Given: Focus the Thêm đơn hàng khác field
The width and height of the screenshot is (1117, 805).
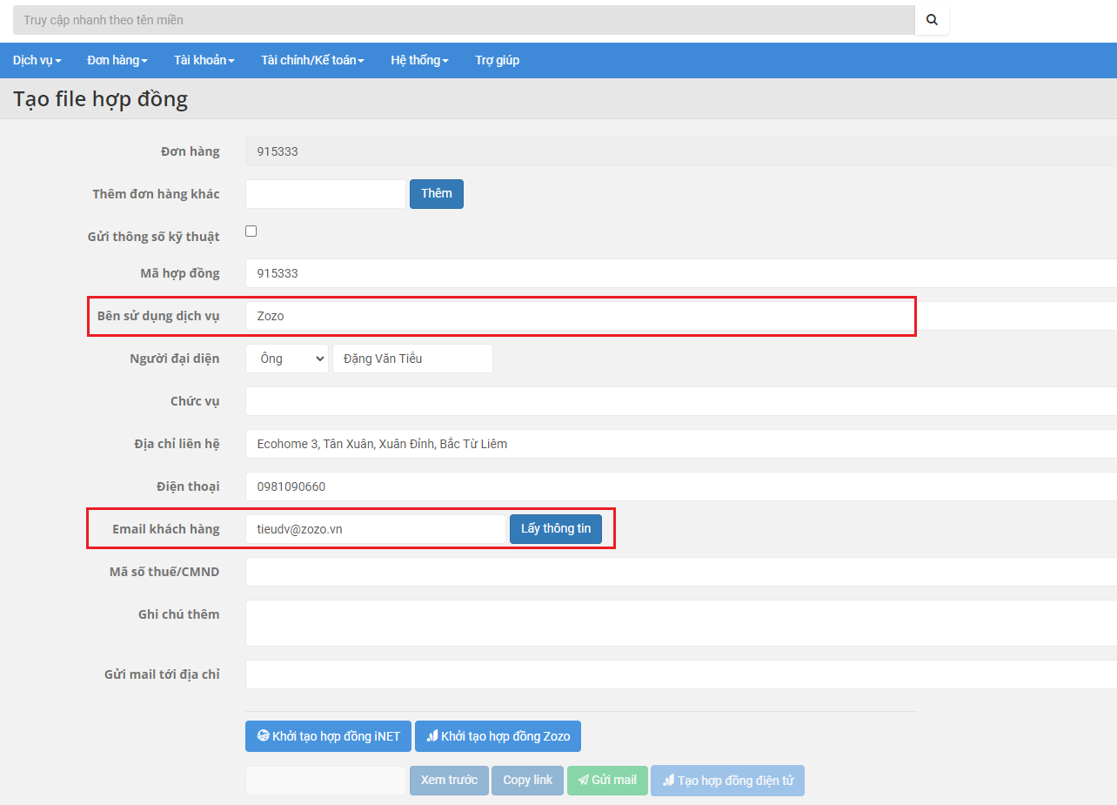Looking at the screenshot, I should tap(325, 194).
